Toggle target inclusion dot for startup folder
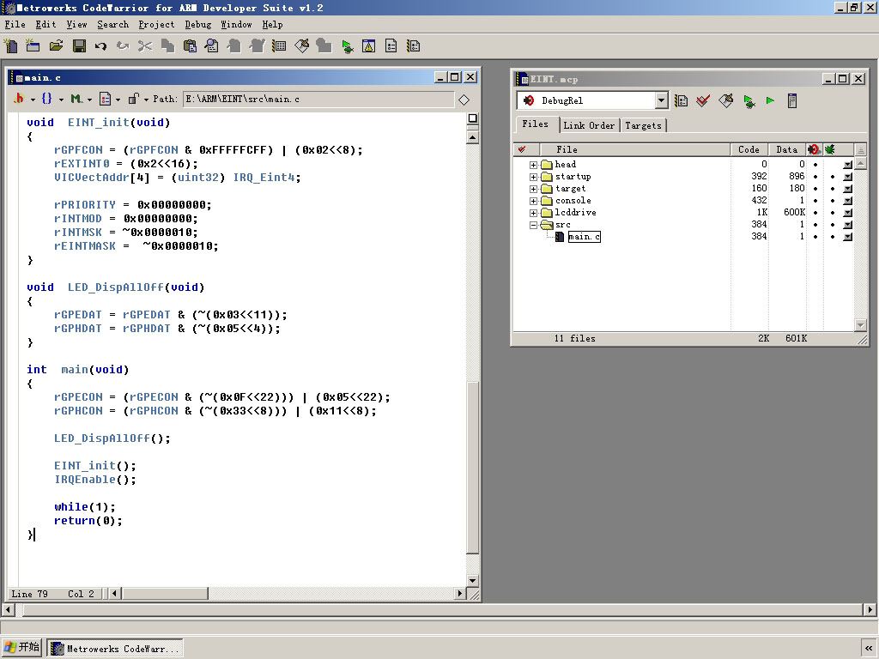 coord(815,177)
